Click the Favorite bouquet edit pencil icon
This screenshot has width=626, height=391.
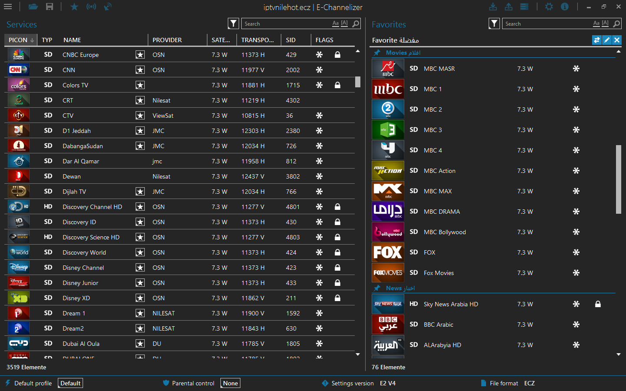click(x=607, y=40)
